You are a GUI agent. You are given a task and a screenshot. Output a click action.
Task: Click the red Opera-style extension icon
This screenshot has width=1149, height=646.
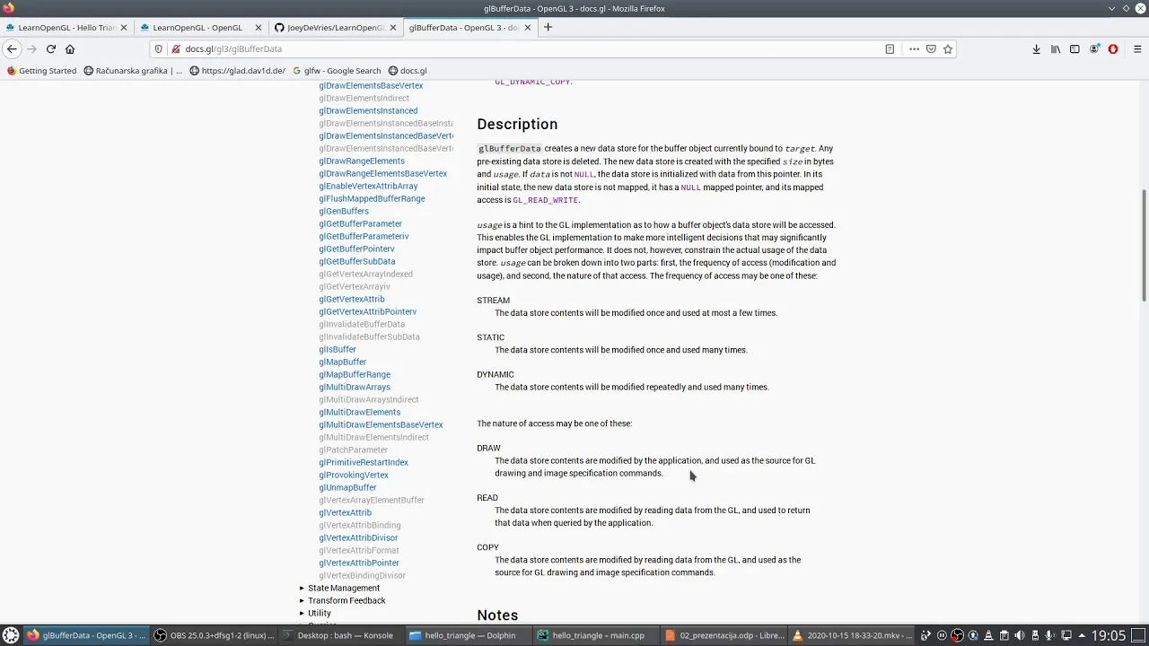(1113, 49)
